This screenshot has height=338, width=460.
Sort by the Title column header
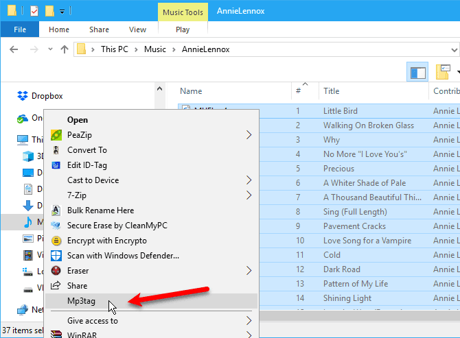[331, 91]
